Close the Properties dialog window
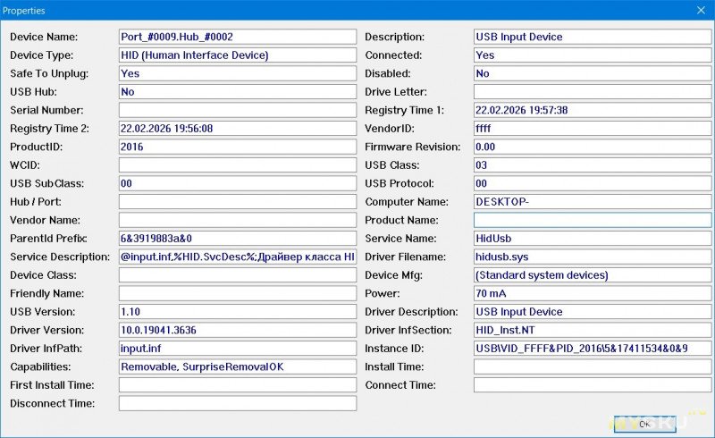The image size is (715, 438). [x=700, y=10]
